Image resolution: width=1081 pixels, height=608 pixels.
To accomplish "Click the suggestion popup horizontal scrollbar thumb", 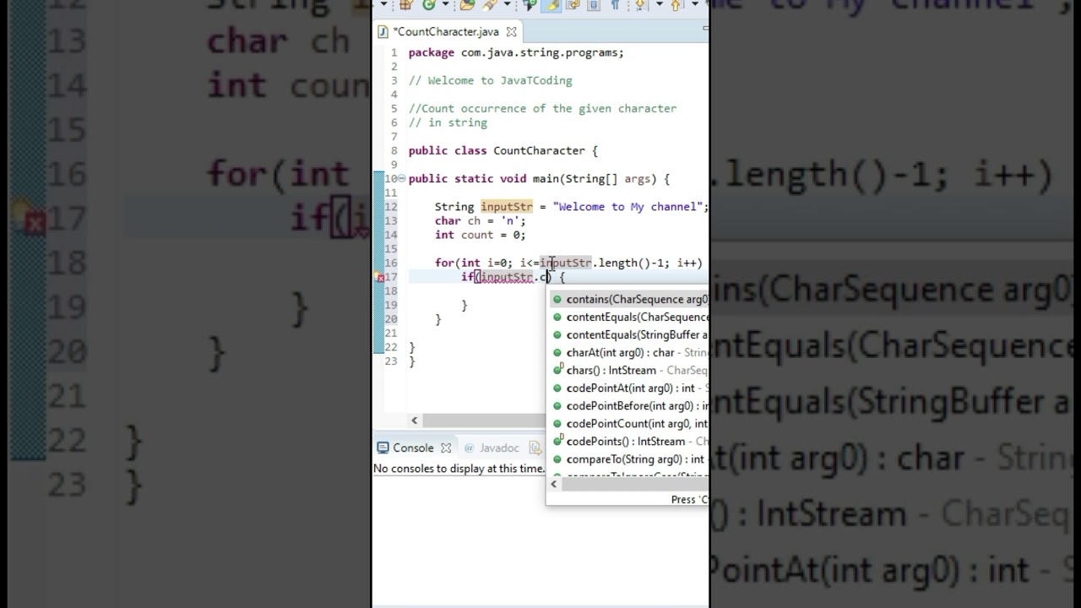I will tap(635, 484).
